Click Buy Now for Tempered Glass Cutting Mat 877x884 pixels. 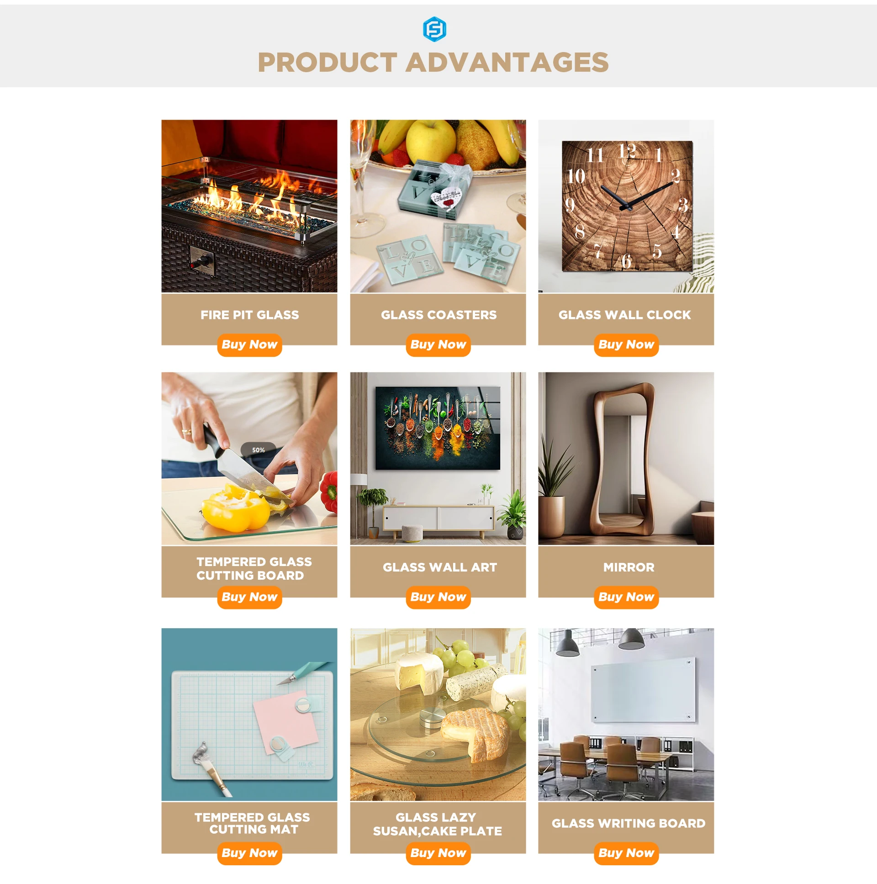(x=249, y=853)
